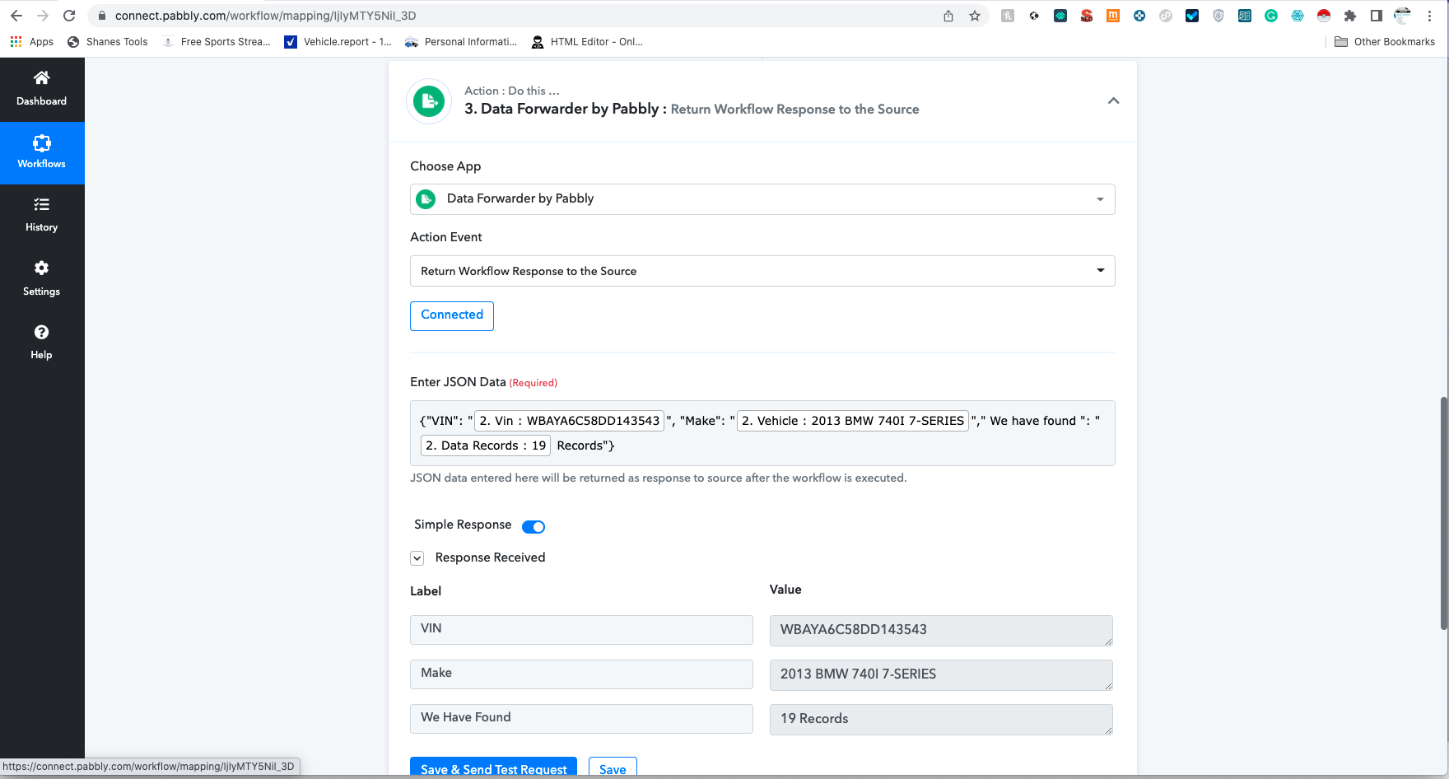Click the VIN label field
Image resolution: width=1449 pixels, height=779 pixels.
pyautogui.click(x=581, y=630)
